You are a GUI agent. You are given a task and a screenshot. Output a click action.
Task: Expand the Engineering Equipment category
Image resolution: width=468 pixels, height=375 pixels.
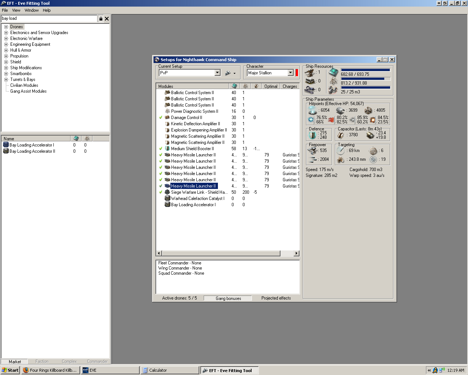(6, 44)
